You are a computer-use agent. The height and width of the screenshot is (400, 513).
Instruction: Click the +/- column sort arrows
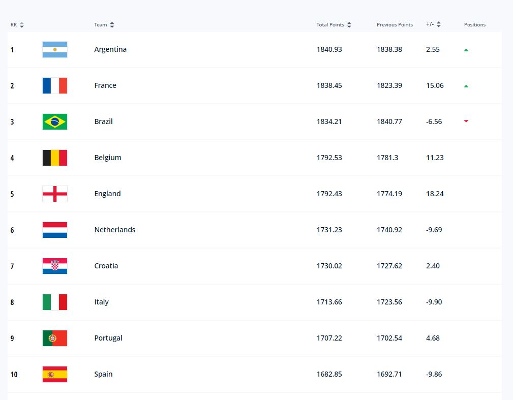tap(438, 24)
